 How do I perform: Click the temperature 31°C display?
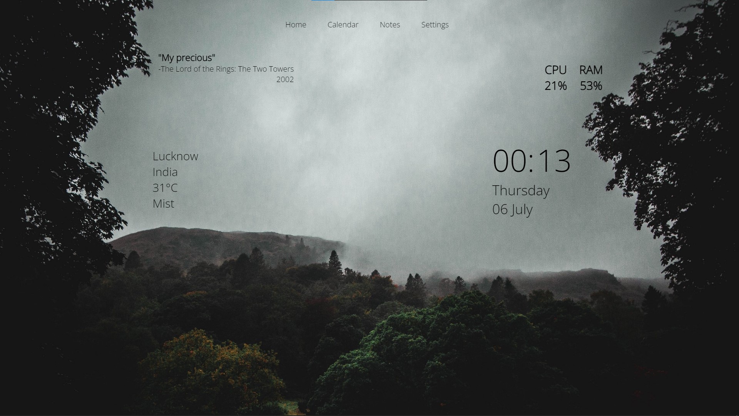[165, 188]
